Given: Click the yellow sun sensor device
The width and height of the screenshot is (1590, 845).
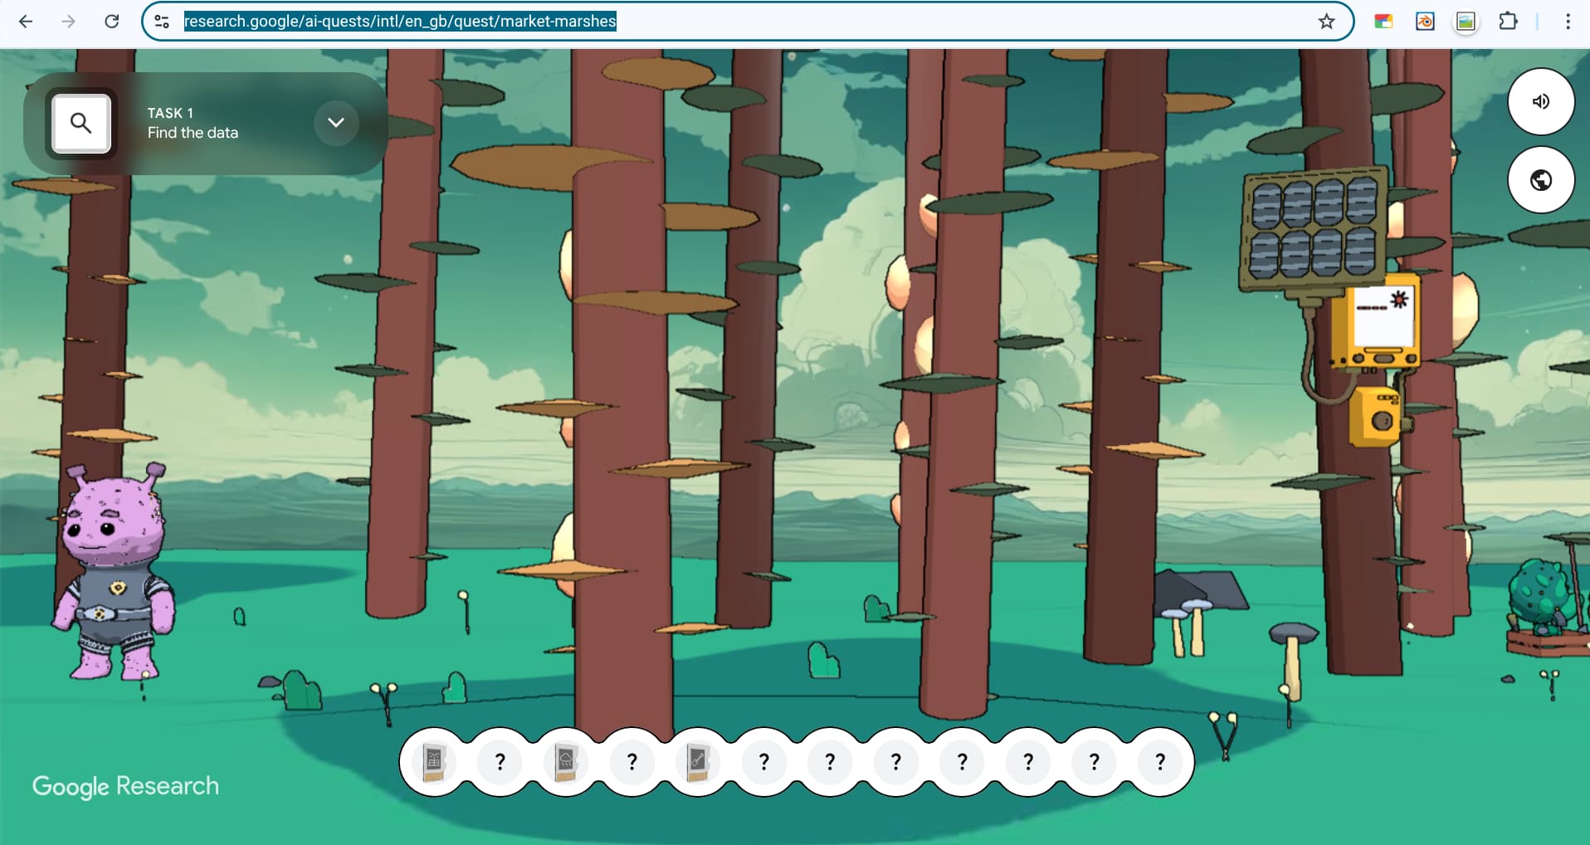Looking at the screenshot, I should click(x=1375, y=325).
